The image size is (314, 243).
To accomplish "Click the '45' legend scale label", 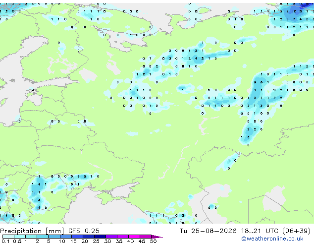I will [142, 241].
